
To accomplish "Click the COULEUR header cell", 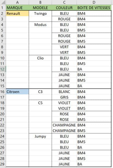I will click(64, 8).
